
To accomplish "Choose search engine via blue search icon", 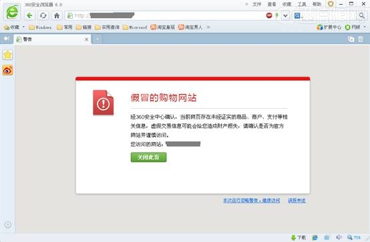I will 297,16.
